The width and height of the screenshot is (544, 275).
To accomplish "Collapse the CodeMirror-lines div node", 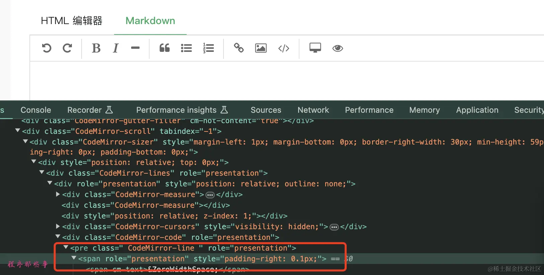I will tap(42, 172).
